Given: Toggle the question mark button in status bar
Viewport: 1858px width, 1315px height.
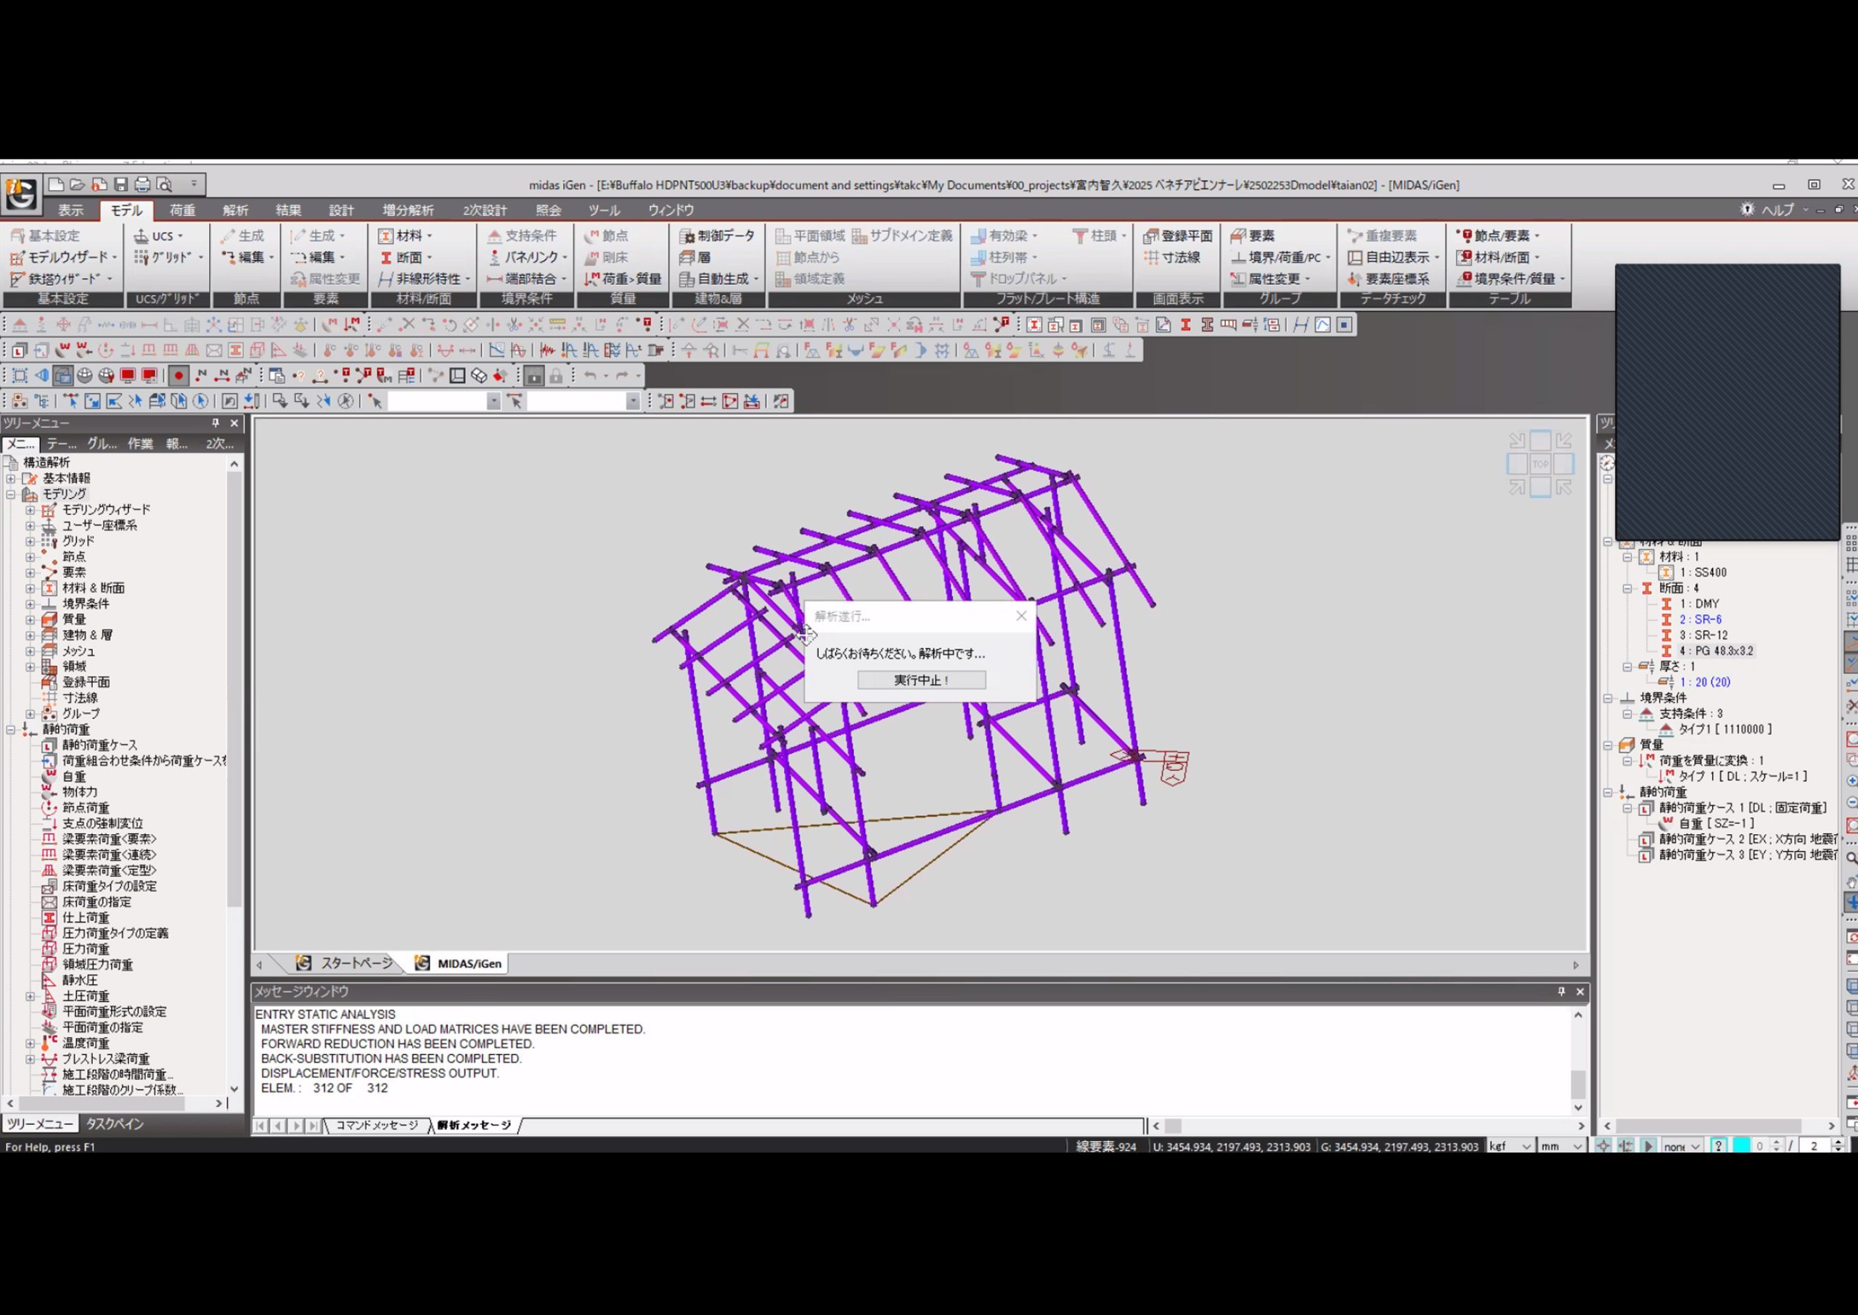Looking at the screenshot, I should [1718, 1146].
